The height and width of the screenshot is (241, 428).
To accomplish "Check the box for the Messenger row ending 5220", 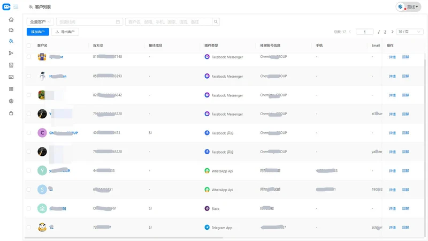I will 29,114.
